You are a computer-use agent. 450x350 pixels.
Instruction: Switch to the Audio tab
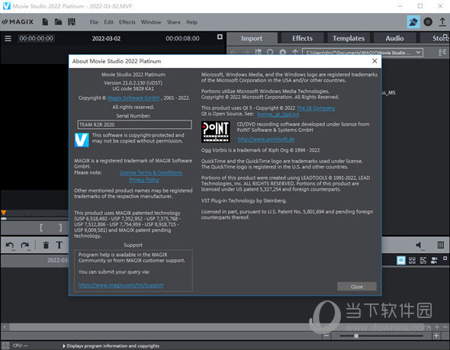tap(394, 38)
